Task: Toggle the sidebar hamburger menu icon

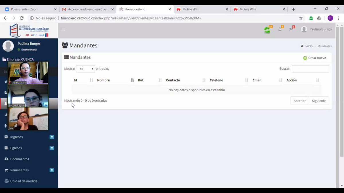Action: (63, 29)
